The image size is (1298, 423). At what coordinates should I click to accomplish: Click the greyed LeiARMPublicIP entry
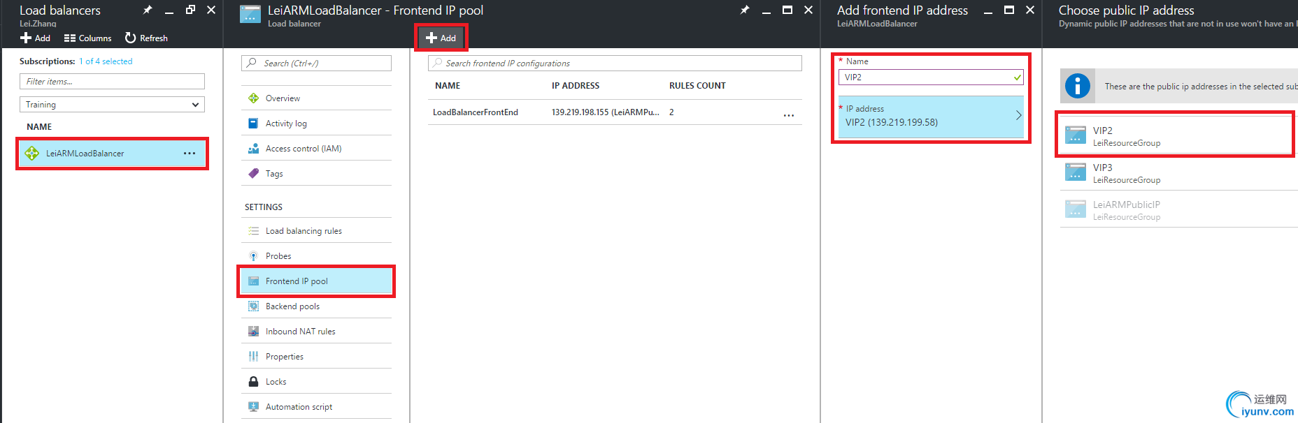1178,210
